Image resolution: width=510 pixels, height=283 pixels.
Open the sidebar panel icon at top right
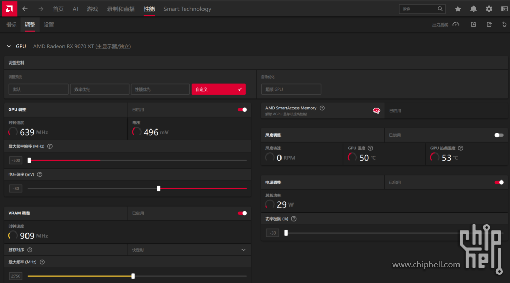(x=504, y=9)
